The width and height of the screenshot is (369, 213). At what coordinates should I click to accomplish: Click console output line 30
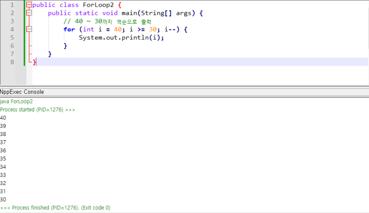3,200
